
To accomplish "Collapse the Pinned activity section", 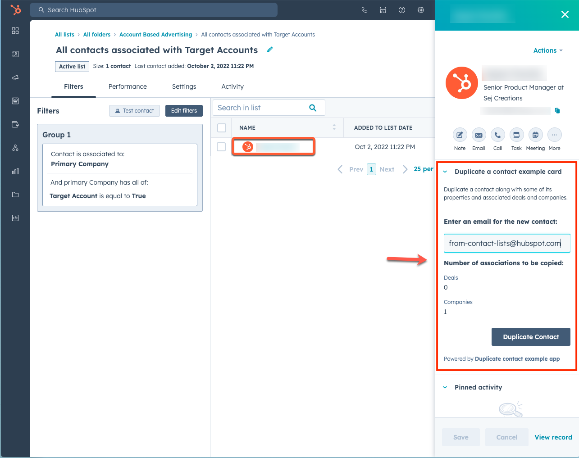I will click(445, 387).
